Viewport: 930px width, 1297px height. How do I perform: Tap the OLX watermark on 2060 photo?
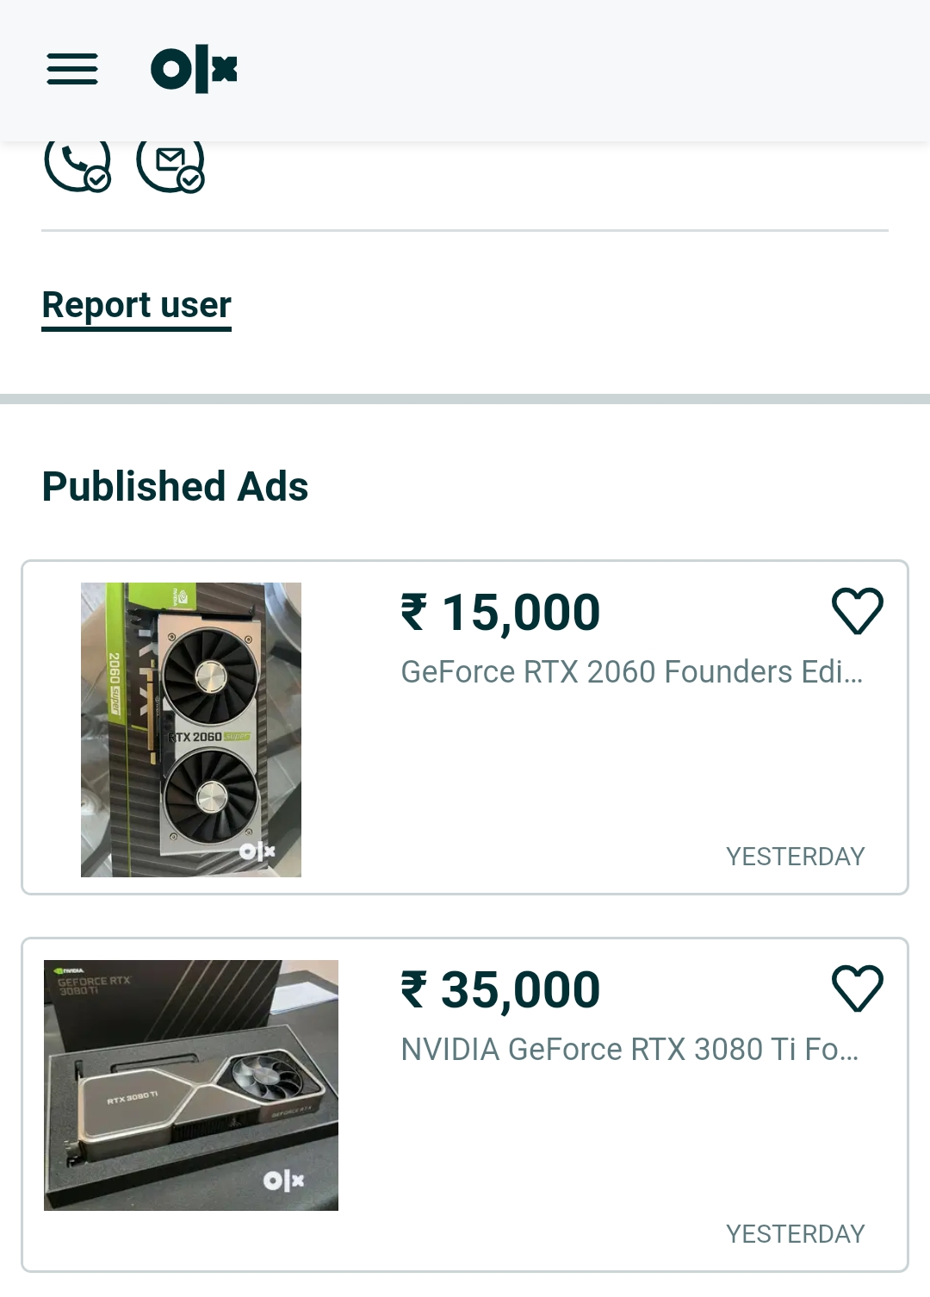pos(257,851)
